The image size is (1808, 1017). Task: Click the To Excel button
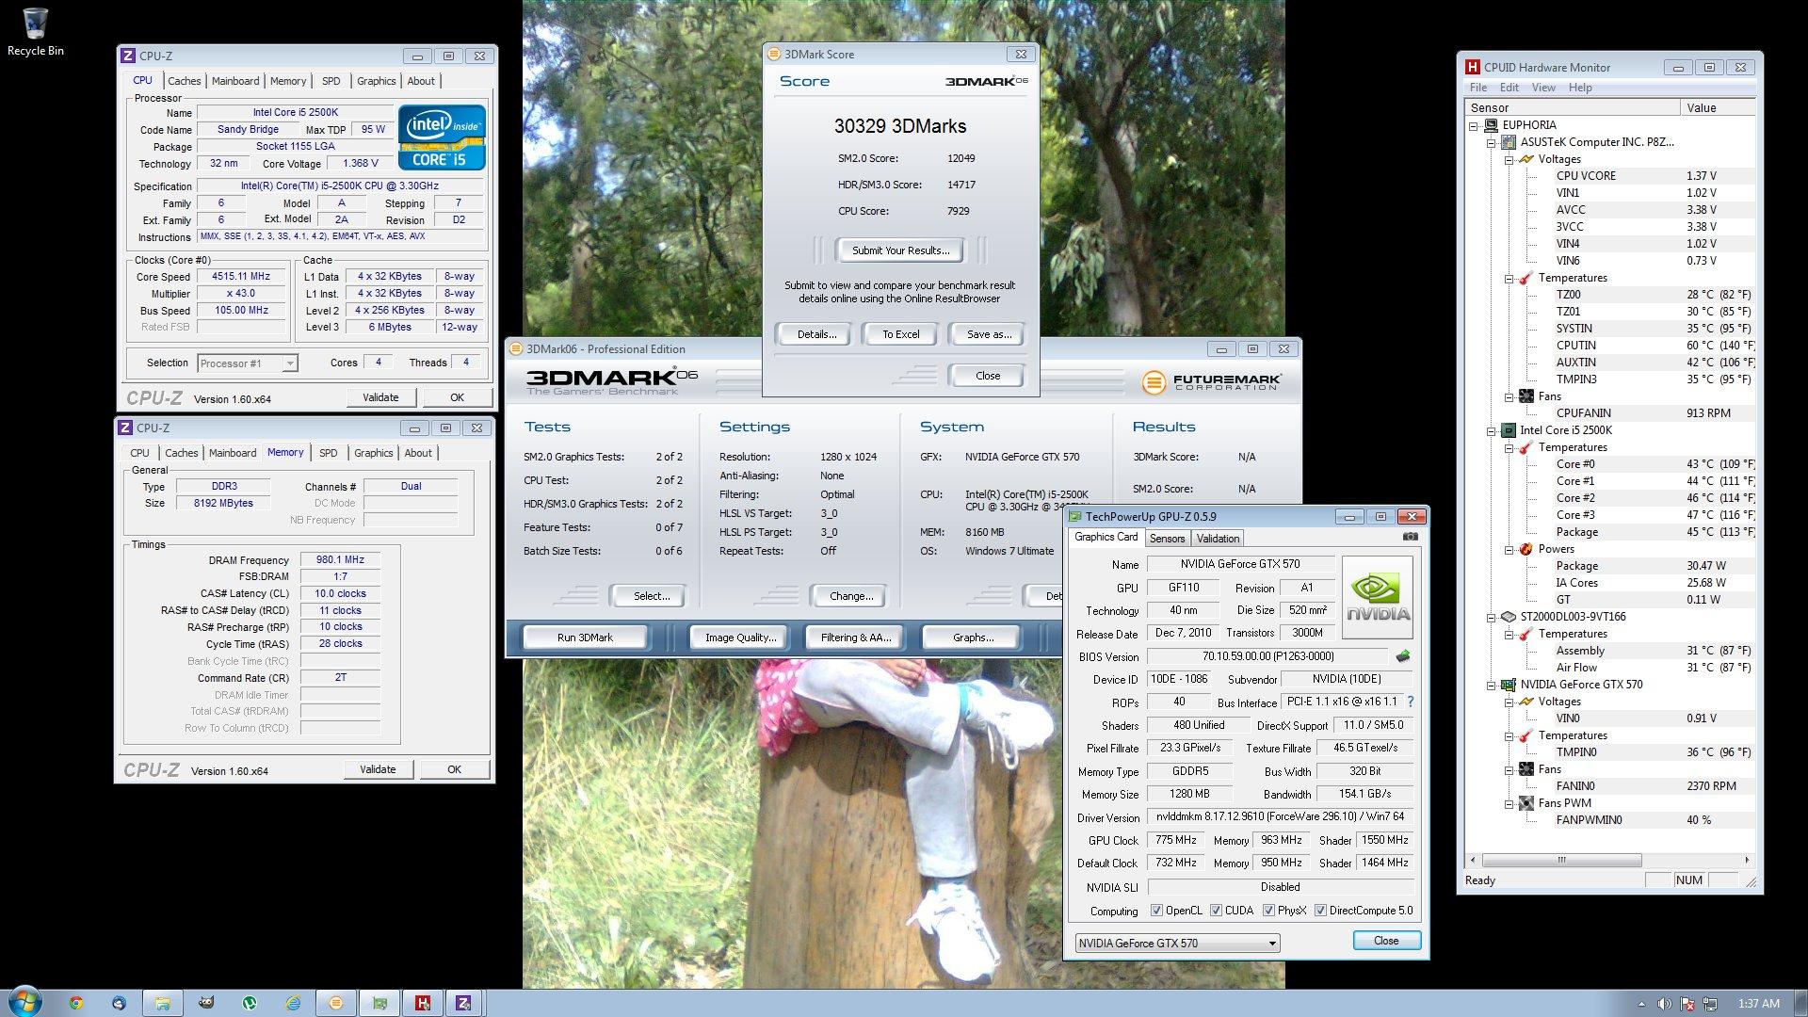tap(900, 334)
